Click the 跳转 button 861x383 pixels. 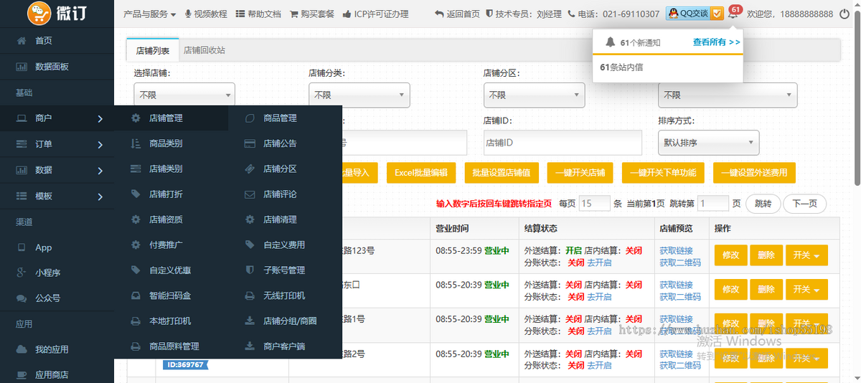pos(763,204)
